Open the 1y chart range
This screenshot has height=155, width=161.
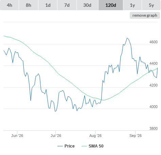click(132, 5)
